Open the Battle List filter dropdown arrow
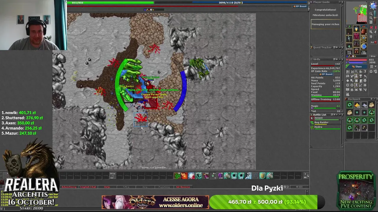Image resolution: width=378 pixels, height=212 pixels. tap(337, 115)
